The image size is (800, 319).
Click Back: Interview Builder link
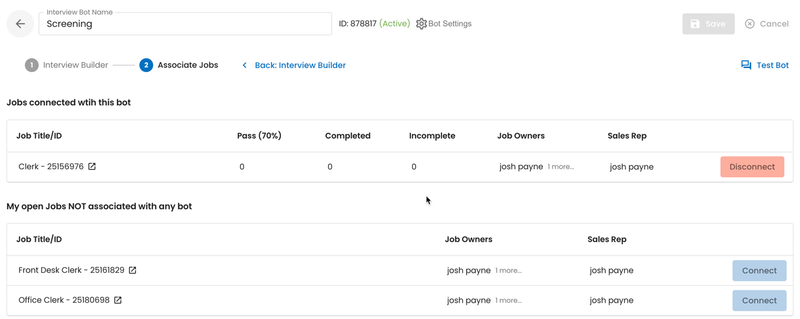click(300, 65)
